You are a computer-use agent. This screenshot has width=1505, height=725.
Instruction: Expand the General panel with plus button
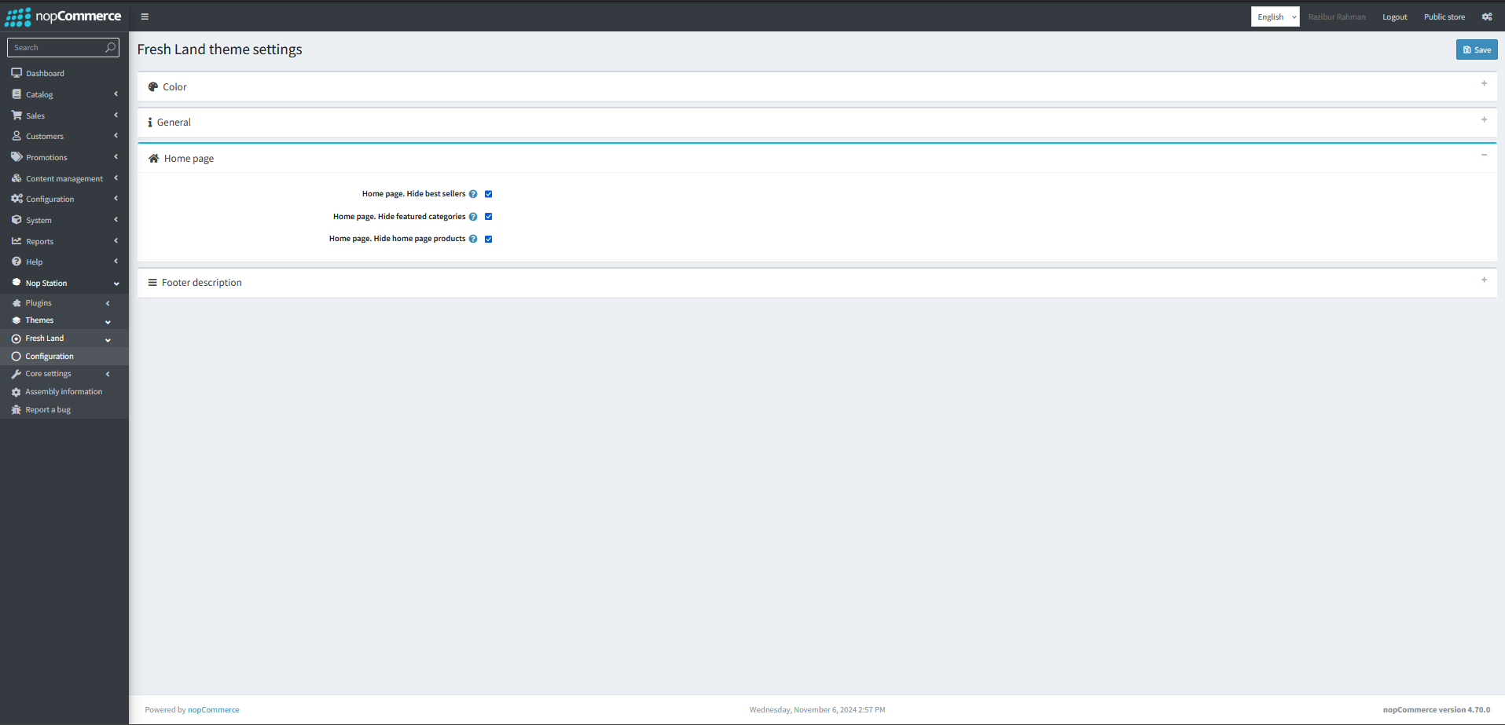coord(1484,119)
